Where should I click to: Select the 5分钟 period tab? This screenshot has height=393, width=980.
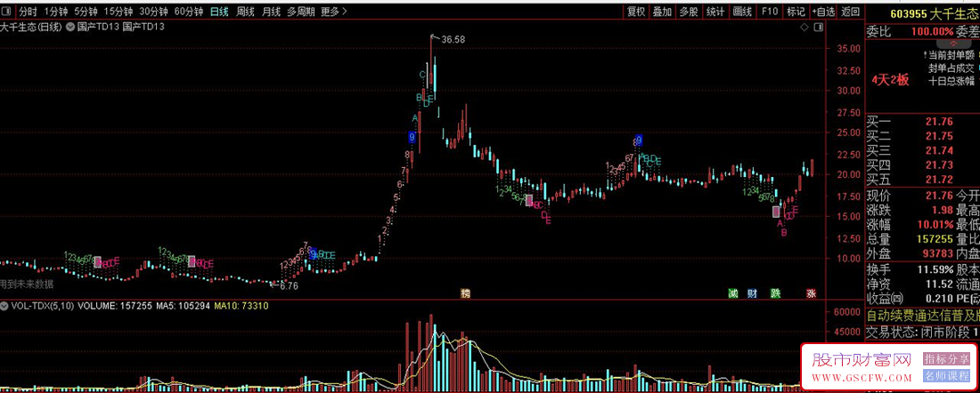86,12
